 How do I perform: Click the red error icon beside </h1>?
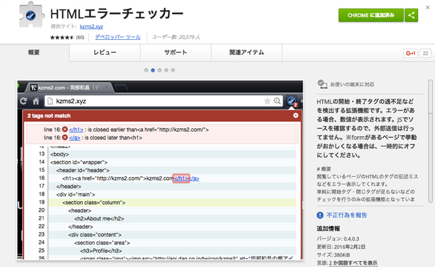click(x=65, y=129)
